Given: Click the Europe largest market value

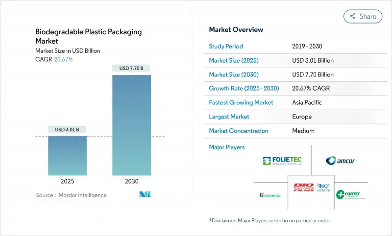Looking at the screenshot, I should 302,117.
